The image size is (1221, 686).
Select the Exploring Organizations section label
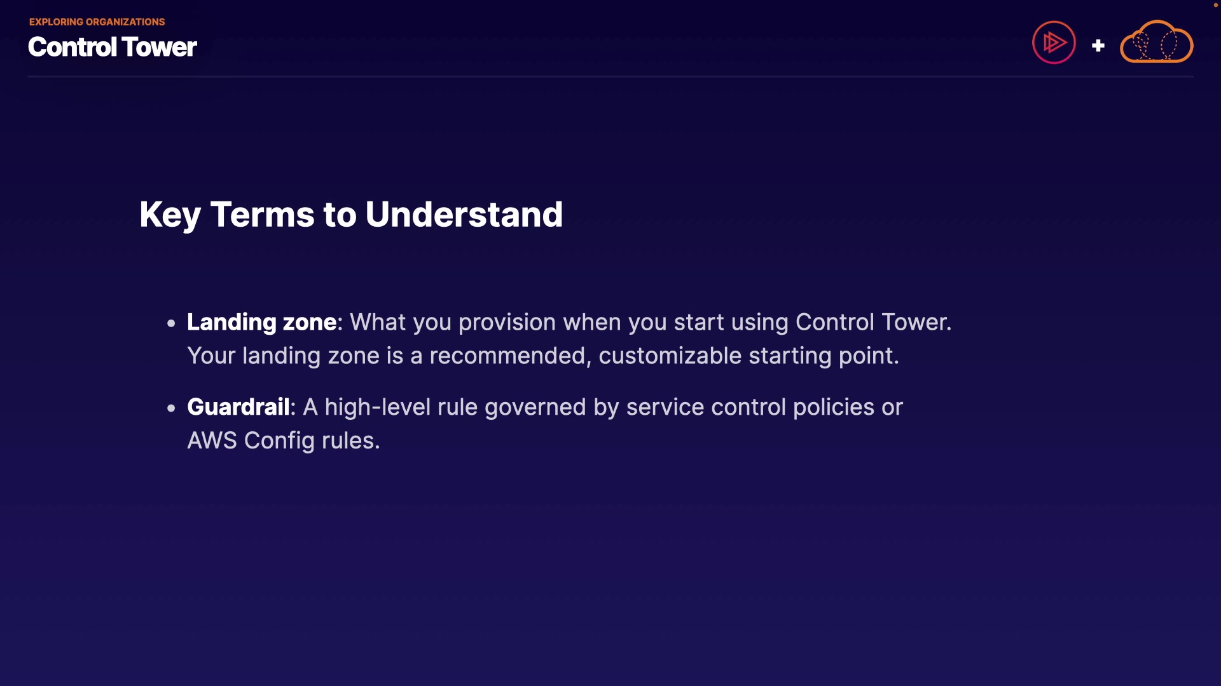click(x=97, y=22)
